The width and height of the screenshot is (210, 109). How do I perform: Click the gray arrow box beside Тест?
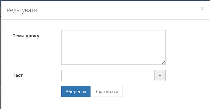tap(160, 76)
